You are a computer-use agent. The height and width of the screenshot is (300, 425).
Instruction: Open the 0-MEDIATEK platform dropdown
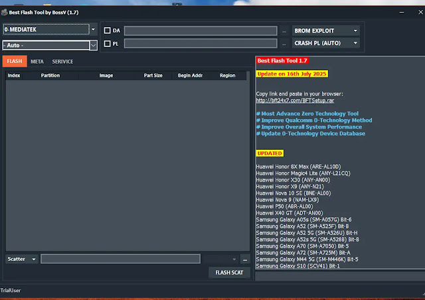pos(93,29)
